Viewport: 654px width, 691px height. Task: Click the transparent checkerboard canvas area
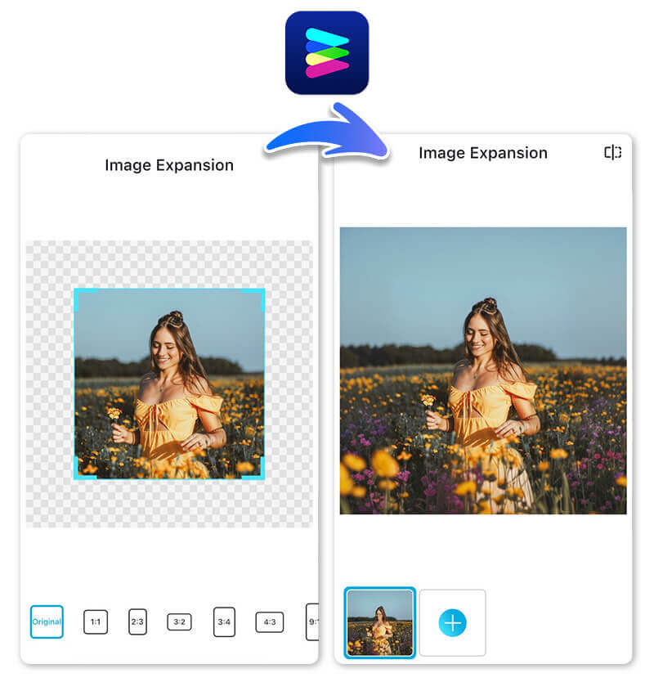click(49, 384)
